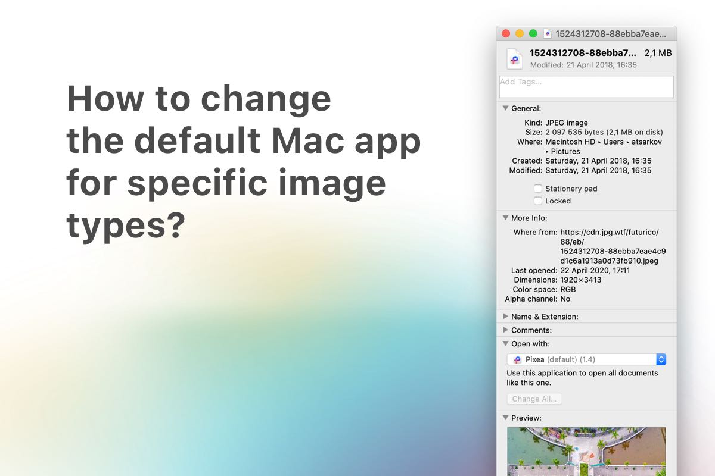This screenshot has height=476, width=715.
Task: Click the Add Tags field
Action: (x=586, y=87)
